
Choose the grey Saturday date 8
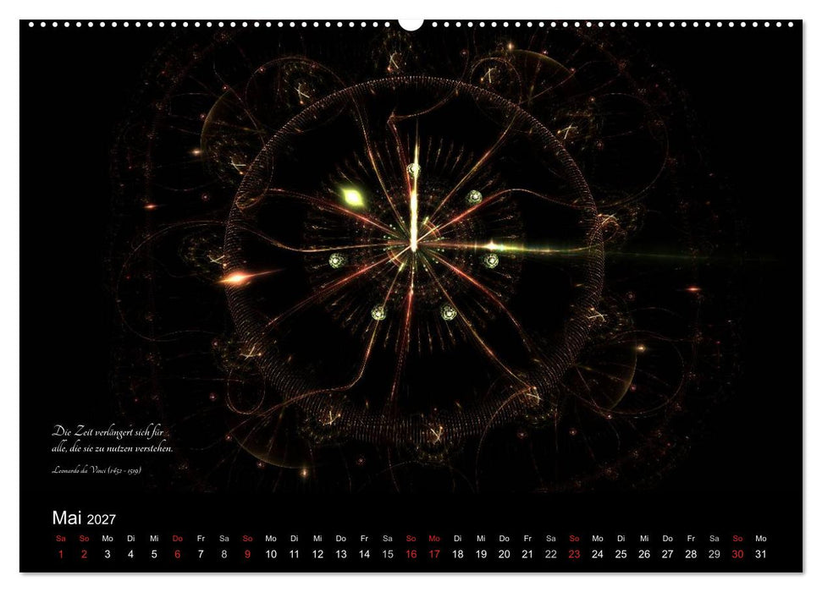tap(223, 554)
